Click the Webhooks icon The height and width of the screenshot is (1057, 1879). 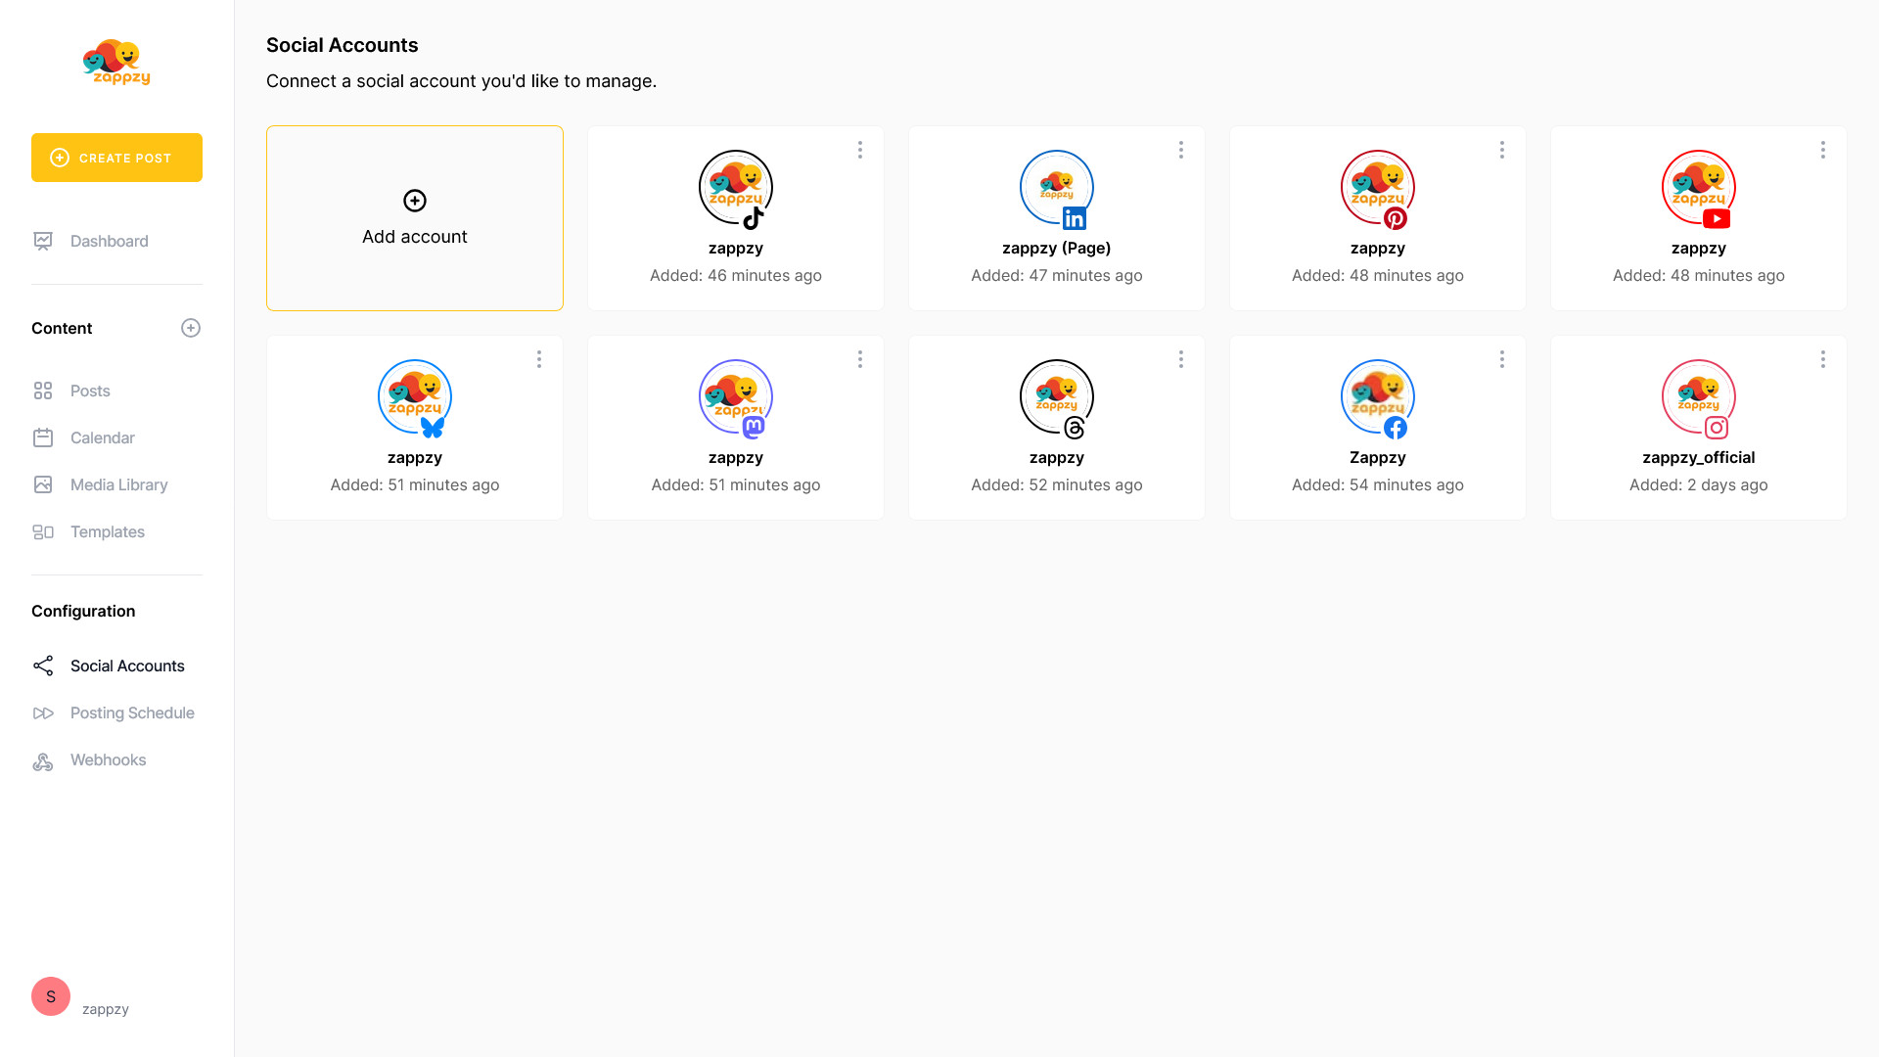(43, 760)
